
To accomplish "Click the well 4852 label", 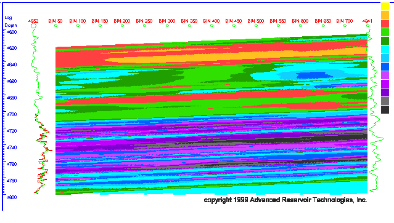I will [x=33, y=21].
